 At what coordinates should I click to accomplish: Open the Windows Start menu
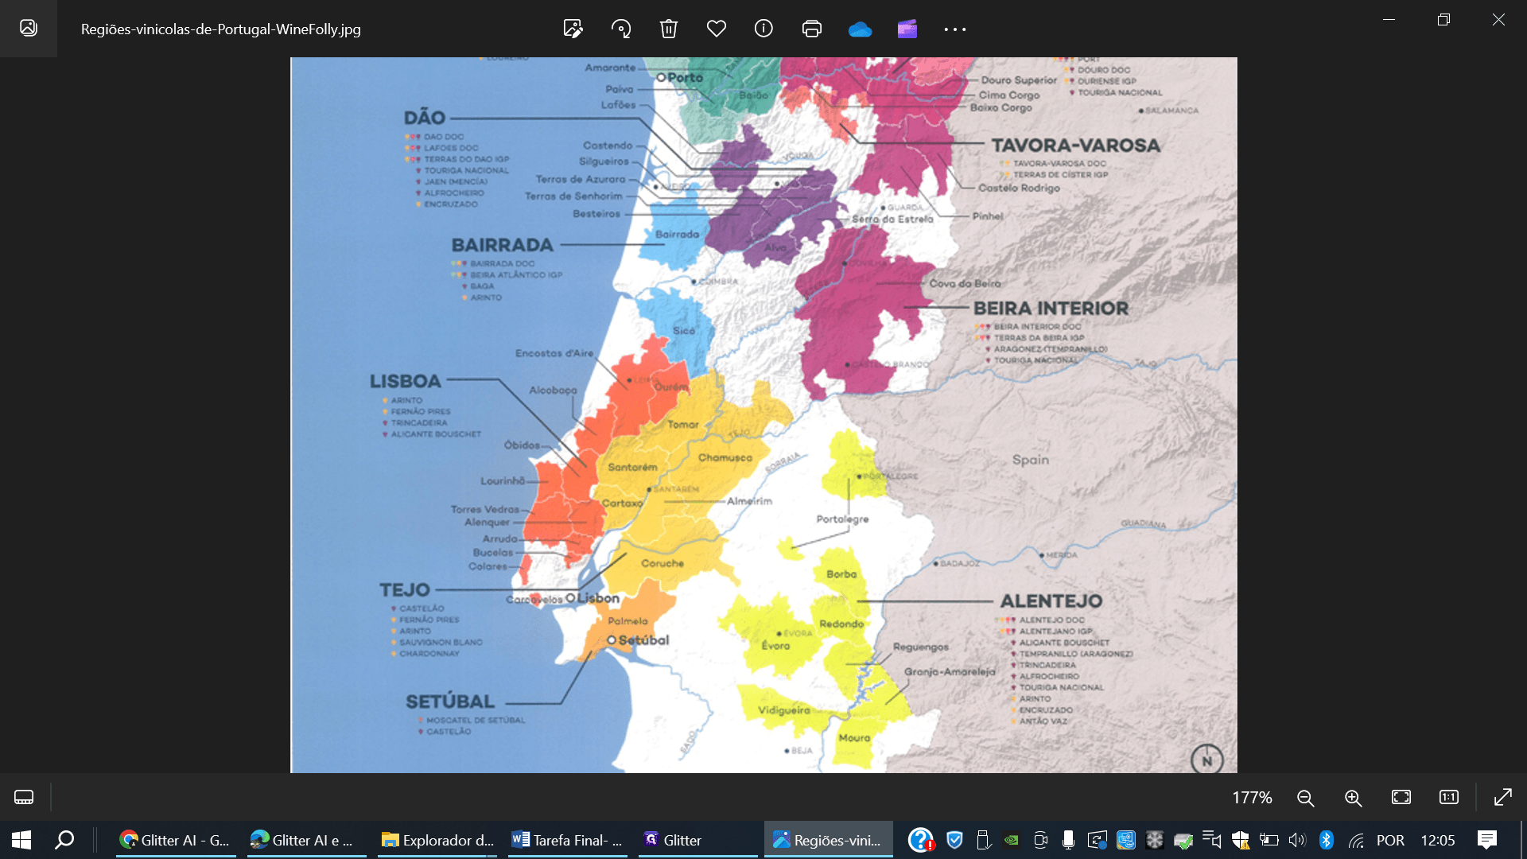21,840
